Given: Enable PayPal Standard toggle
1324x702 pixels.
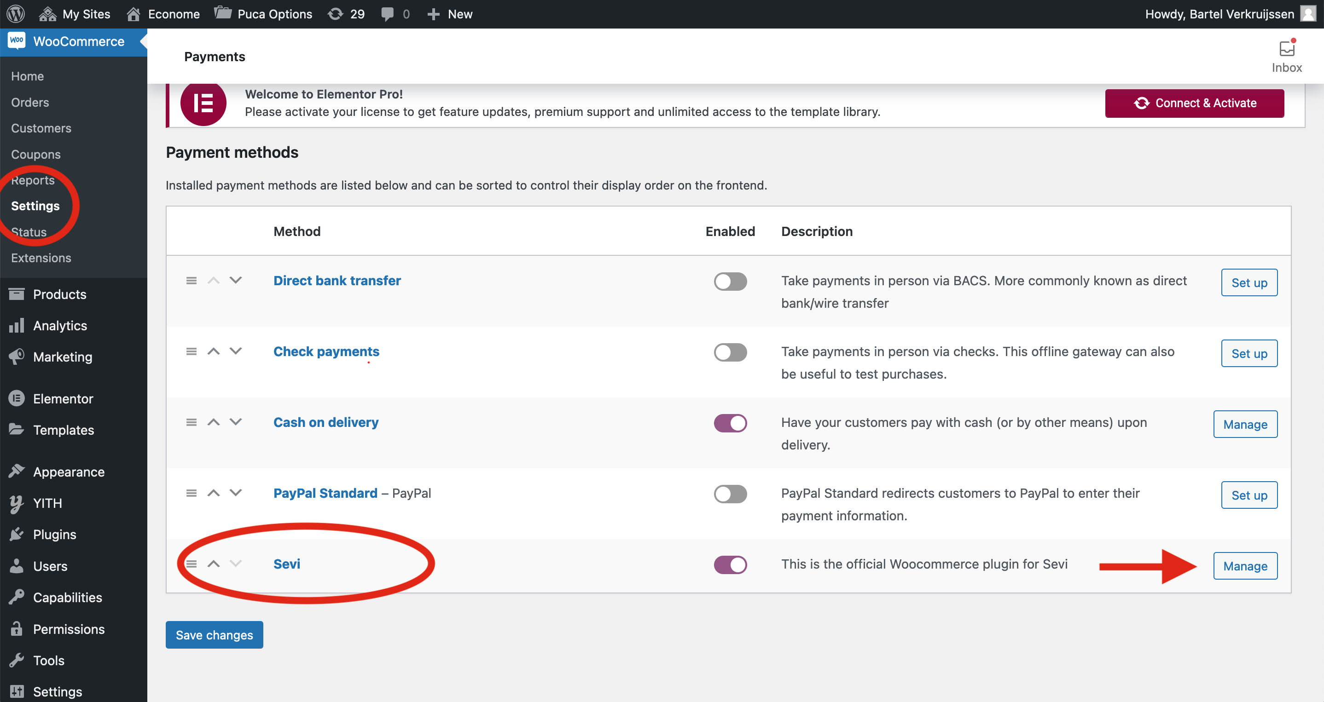Looking at the screenshot, I should (x=730, y=494).
